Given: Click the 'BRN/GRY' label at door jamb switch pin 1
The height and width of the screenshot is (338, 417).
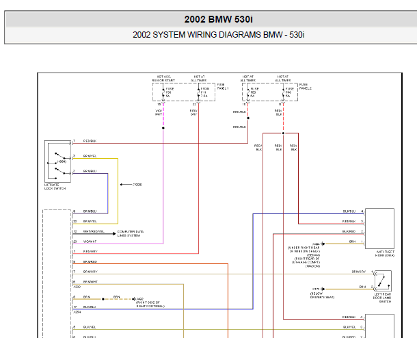Looking at the screenshot, I should pyautogui.click(x=359, y=272).
